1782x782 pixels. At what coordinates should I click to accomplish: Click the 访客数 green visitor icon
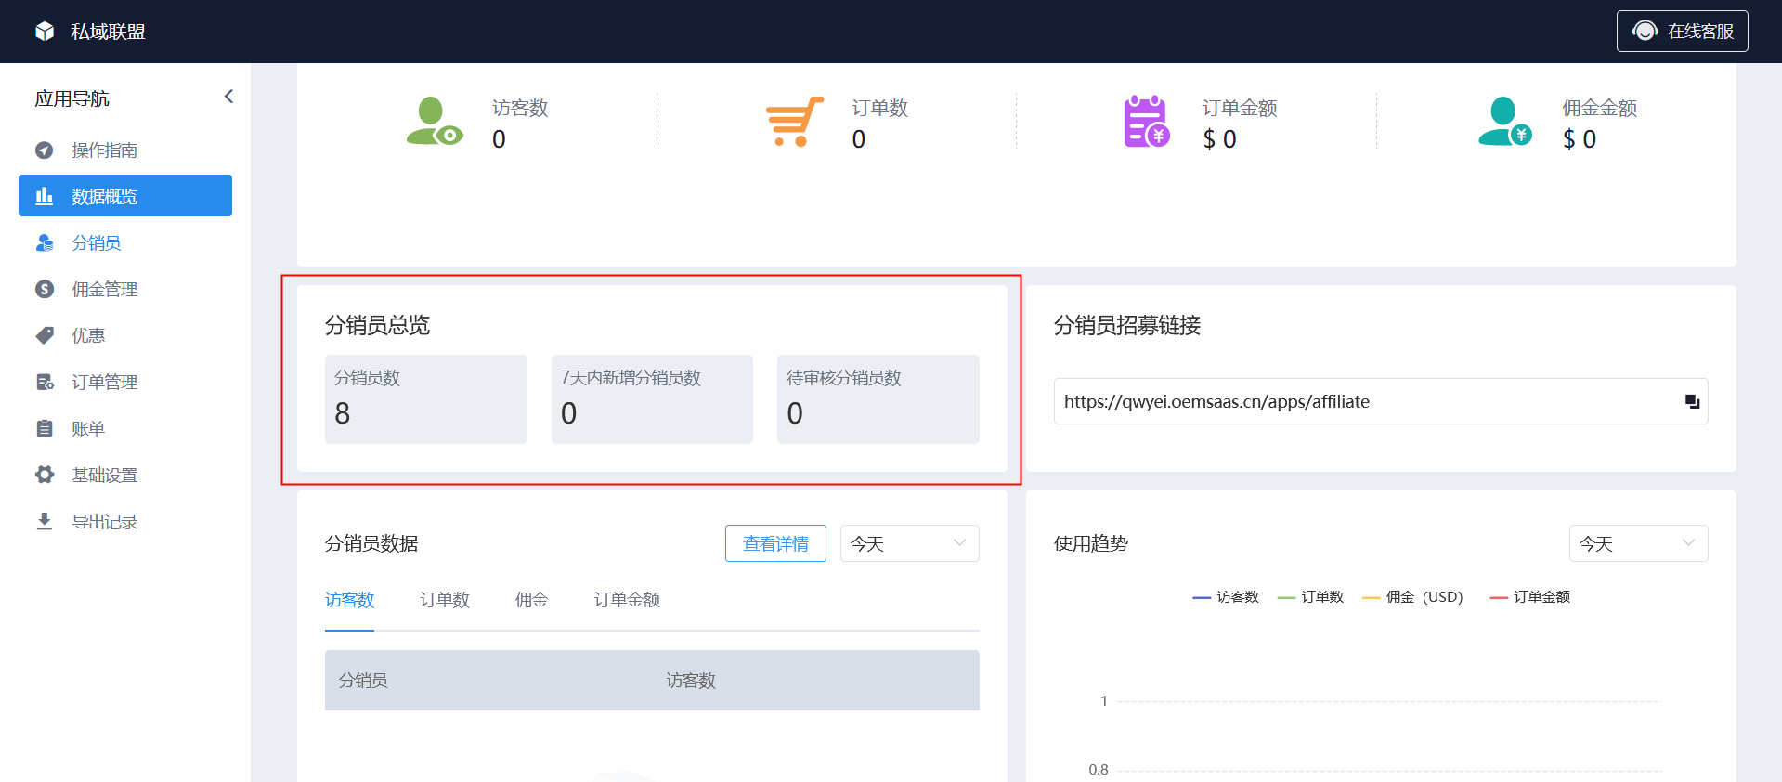coord(434,122)
